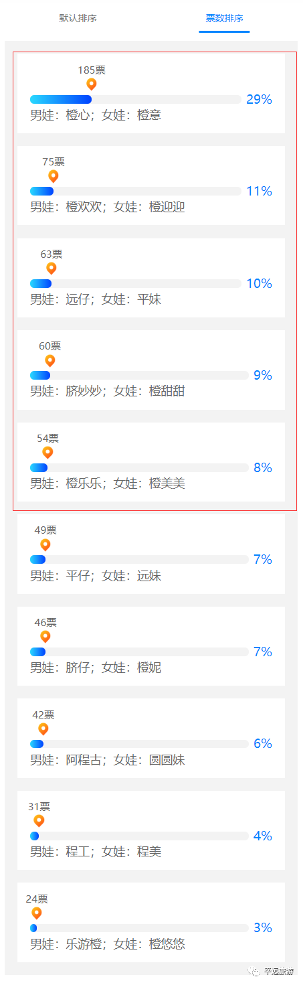Switch to the 默认排序 tab
Image resolution: width=303 pixels, height=985 pixels.
coord(78,18)
